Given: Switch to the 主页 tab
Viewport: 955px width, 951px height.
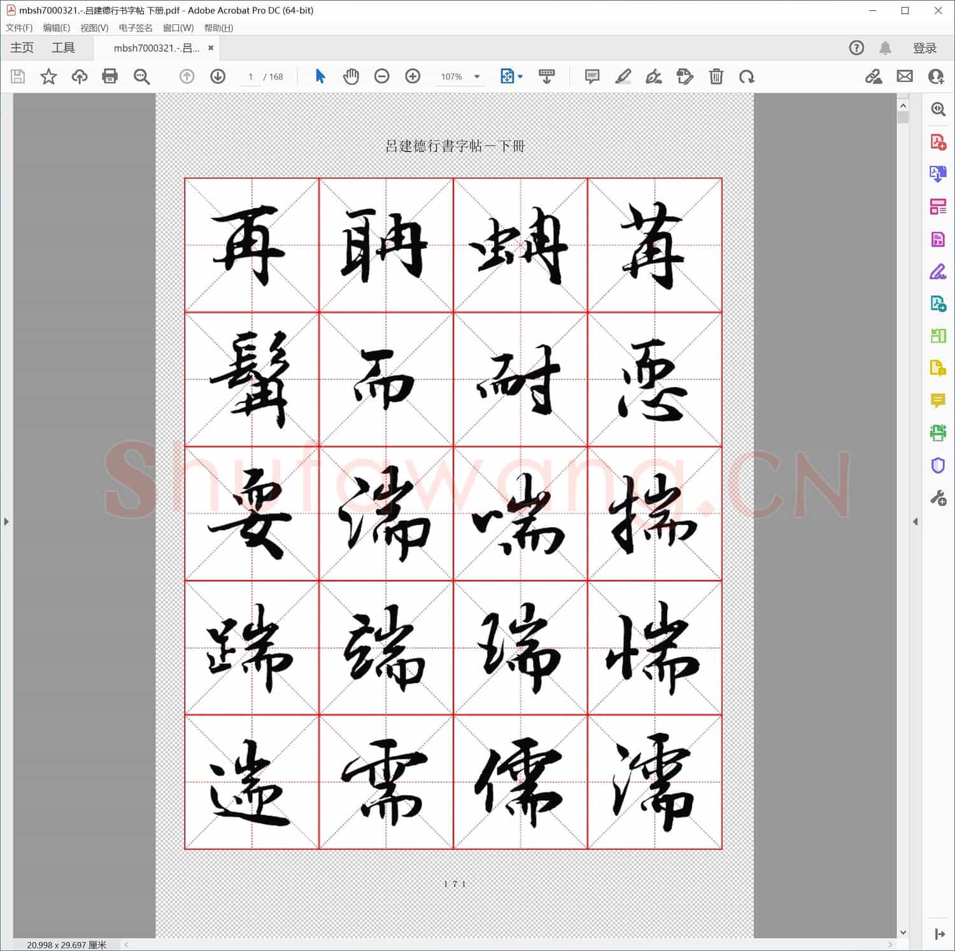Looking at the screenshot, I should point(22,47).
